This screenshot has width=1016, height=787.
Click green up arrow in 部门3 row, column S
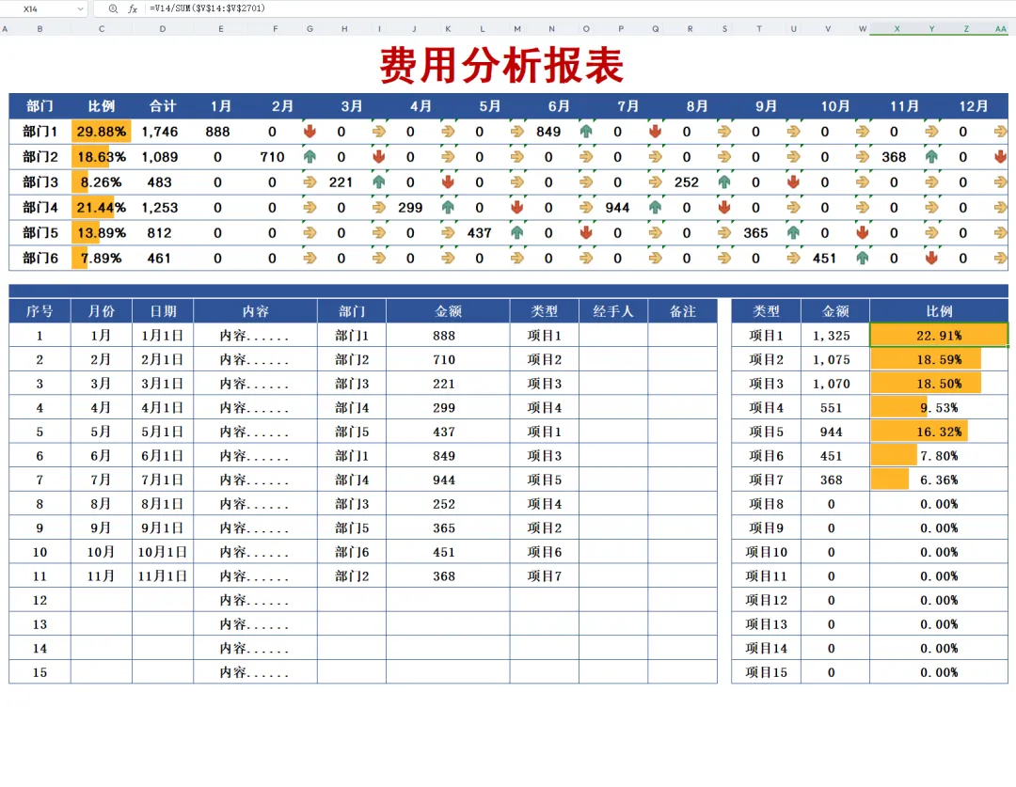pyautogui.click(x=724, y=182)
